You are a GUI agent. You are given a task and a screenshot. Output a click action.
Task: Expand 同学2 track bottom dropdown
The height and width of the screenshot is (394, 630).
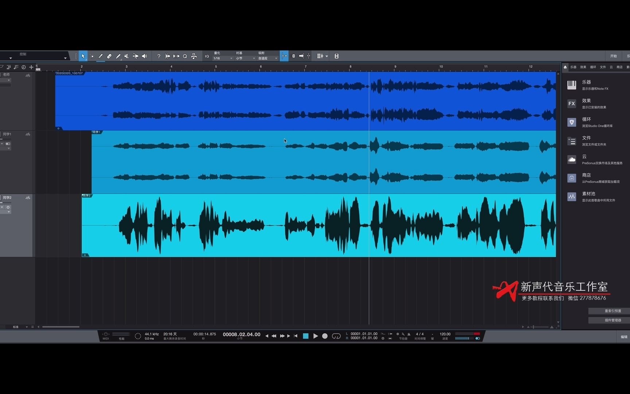pos(8,212)
